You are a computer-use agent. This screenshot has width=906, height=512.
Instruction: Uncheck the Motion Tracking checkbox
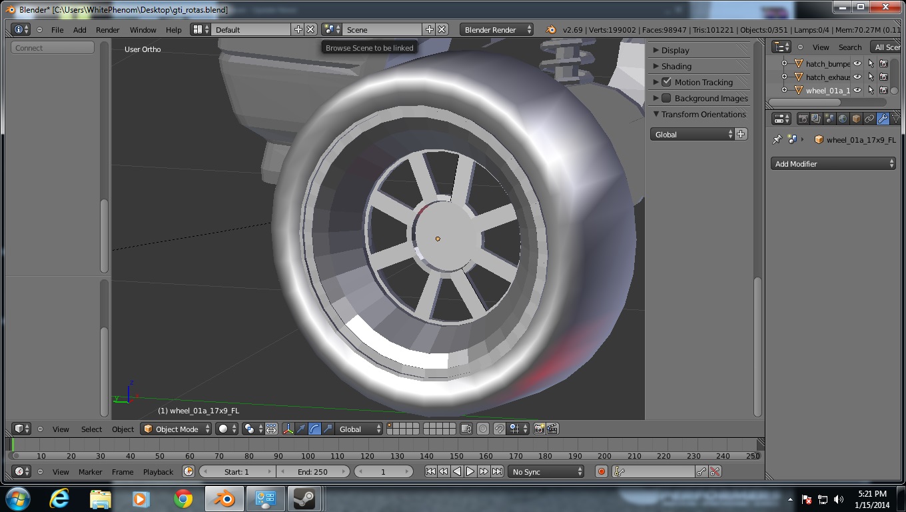click(666, 82)
